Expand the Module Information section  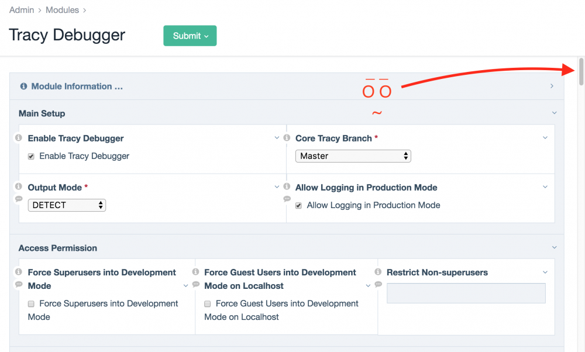[x=77, y=87]
